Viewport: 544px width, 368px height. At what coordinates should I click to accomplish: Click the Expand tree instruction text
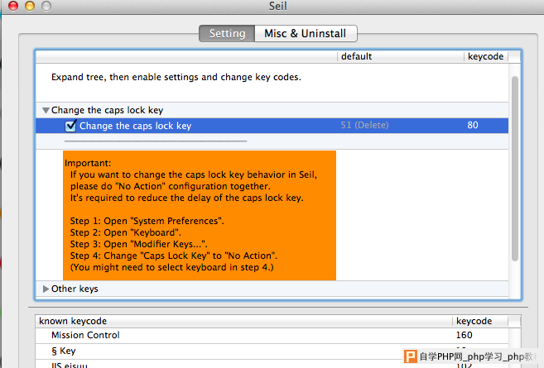pos(176,77)
